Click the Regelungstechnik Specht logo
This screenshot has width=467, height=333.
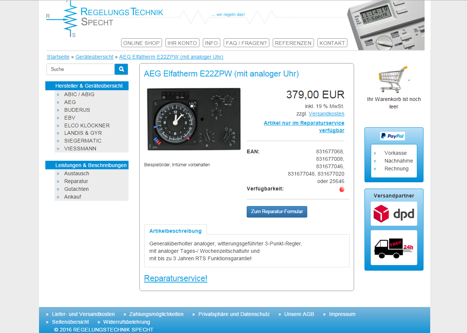(105, 19)
